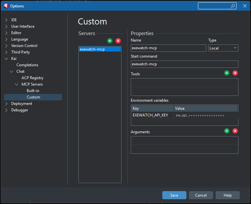The width and height of the screenshot is (251, 204).
Task: Remove selected server with red X
Action: tap(118, 41)
